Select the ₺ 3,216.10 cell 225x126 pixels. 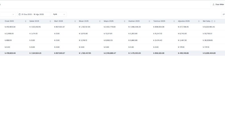pyautogui.click(x=83, y=40)
